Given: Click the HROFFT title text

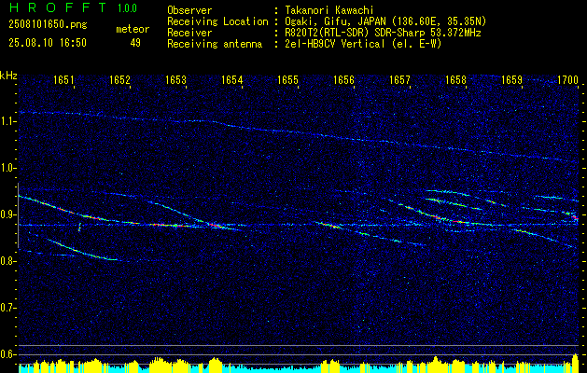Looking at the screenshot, I should (x=57, y=7).
